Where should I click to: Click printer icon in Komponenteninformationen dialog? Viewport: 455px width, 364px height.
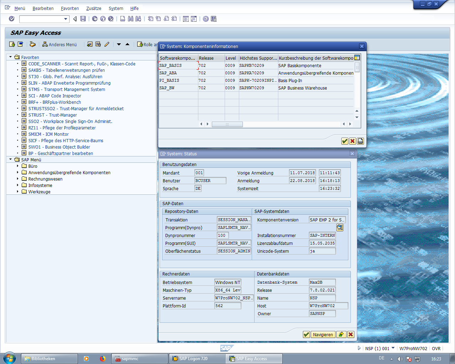[x=360, y=141]
